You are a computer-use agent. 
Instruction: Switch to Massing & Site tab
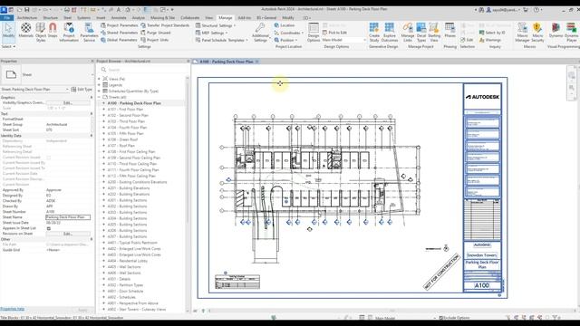pos(162,18)
